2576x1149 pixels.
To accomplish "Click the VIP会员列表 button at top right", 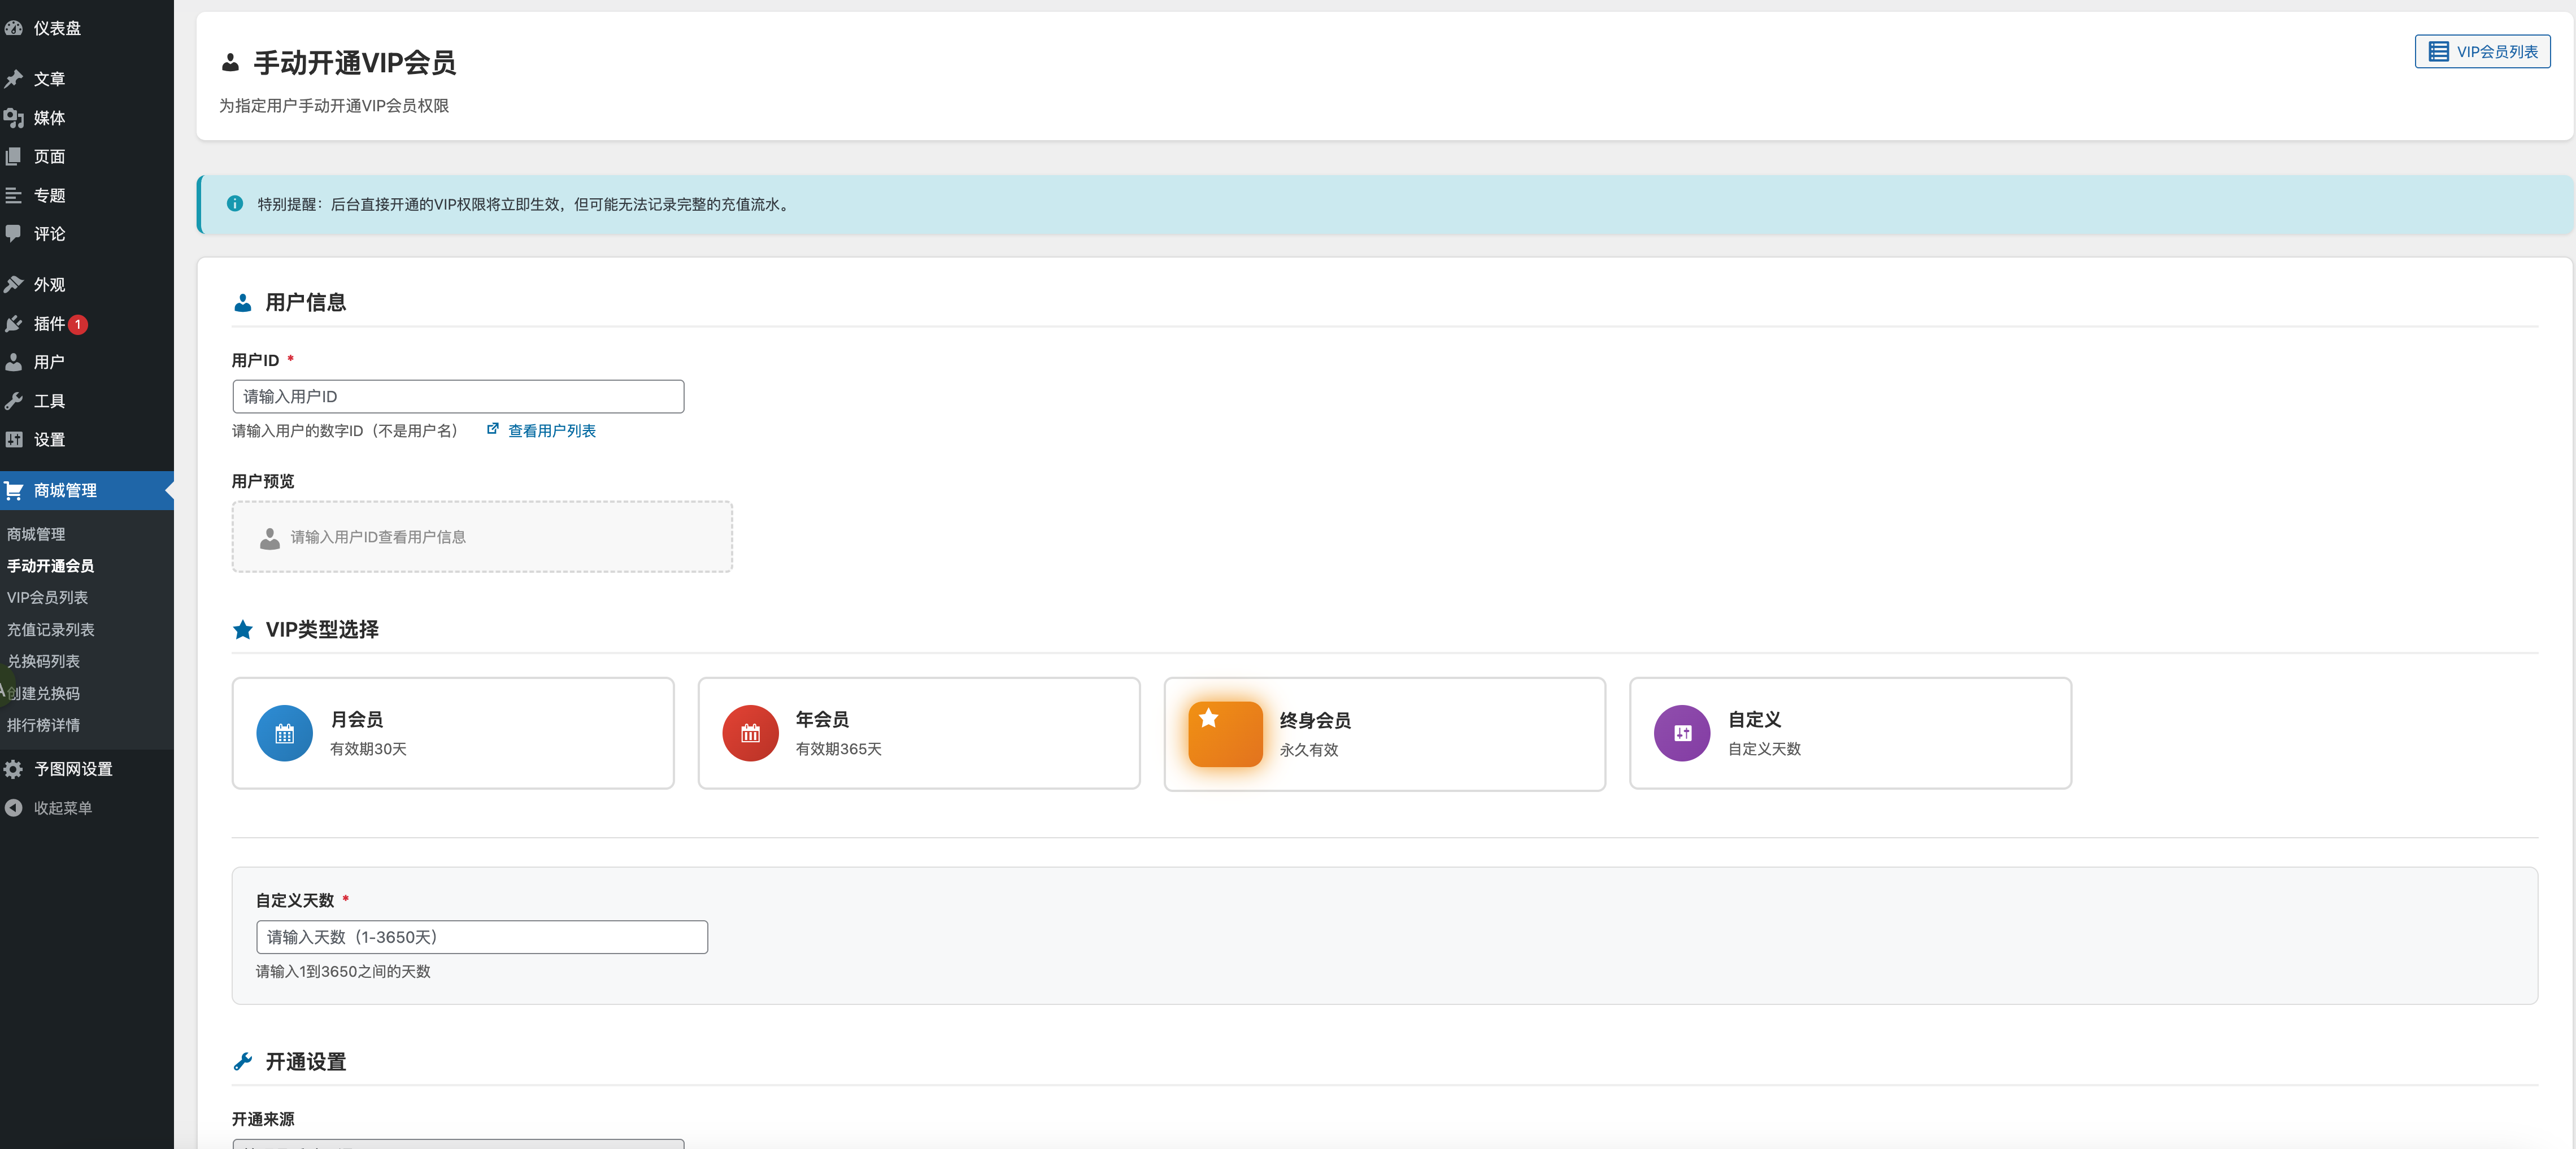I will [x=2482, y=51].
